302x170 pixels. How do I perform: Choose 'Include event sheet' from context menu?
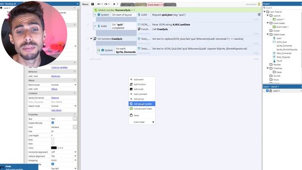pos(142,109)
